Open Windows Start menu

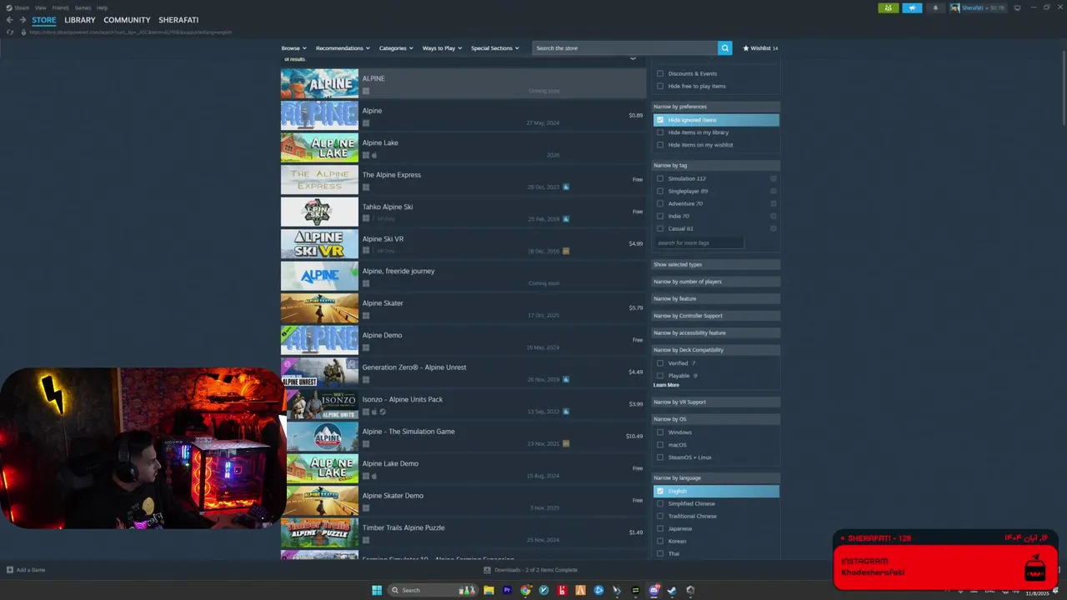tap(377, 590)
